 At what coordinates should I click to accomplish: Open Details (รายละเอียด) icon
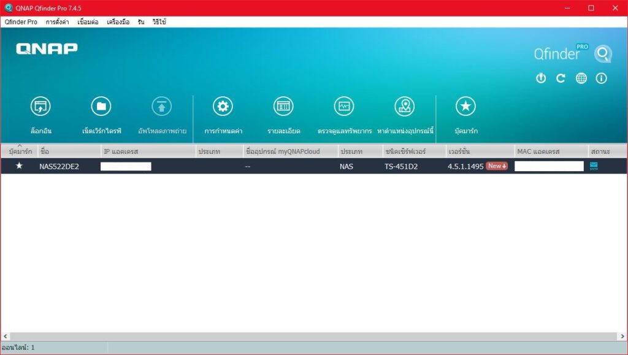(283, 107)
